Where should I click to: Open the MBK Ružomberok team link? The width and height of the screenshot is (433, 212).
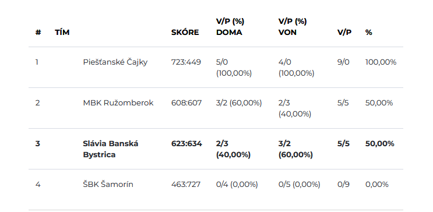point(118,103)
